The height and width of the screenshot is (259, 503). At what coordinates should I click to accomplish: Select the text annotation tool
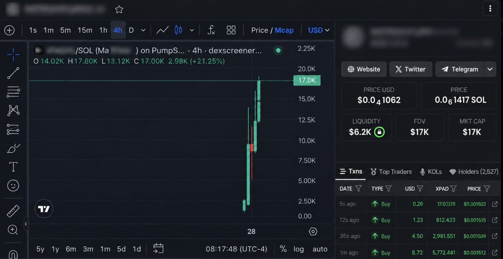pyautogui.click(x=13, y=167)
